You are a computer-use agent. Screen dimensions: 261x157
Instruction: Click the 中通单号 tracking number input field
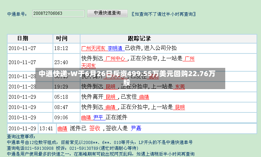point(58,13)
